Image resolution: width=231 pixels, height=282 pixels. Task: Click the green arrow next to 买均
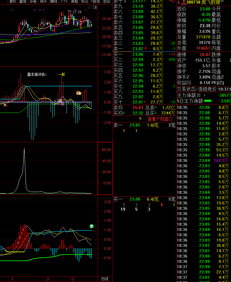(x=124, y=113)
